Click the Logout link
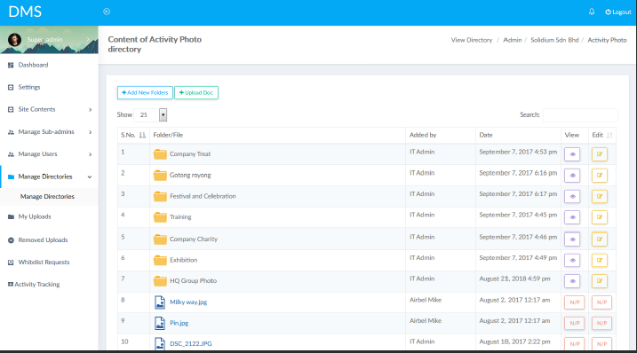The image size is (637, 353). pos(618,12)
